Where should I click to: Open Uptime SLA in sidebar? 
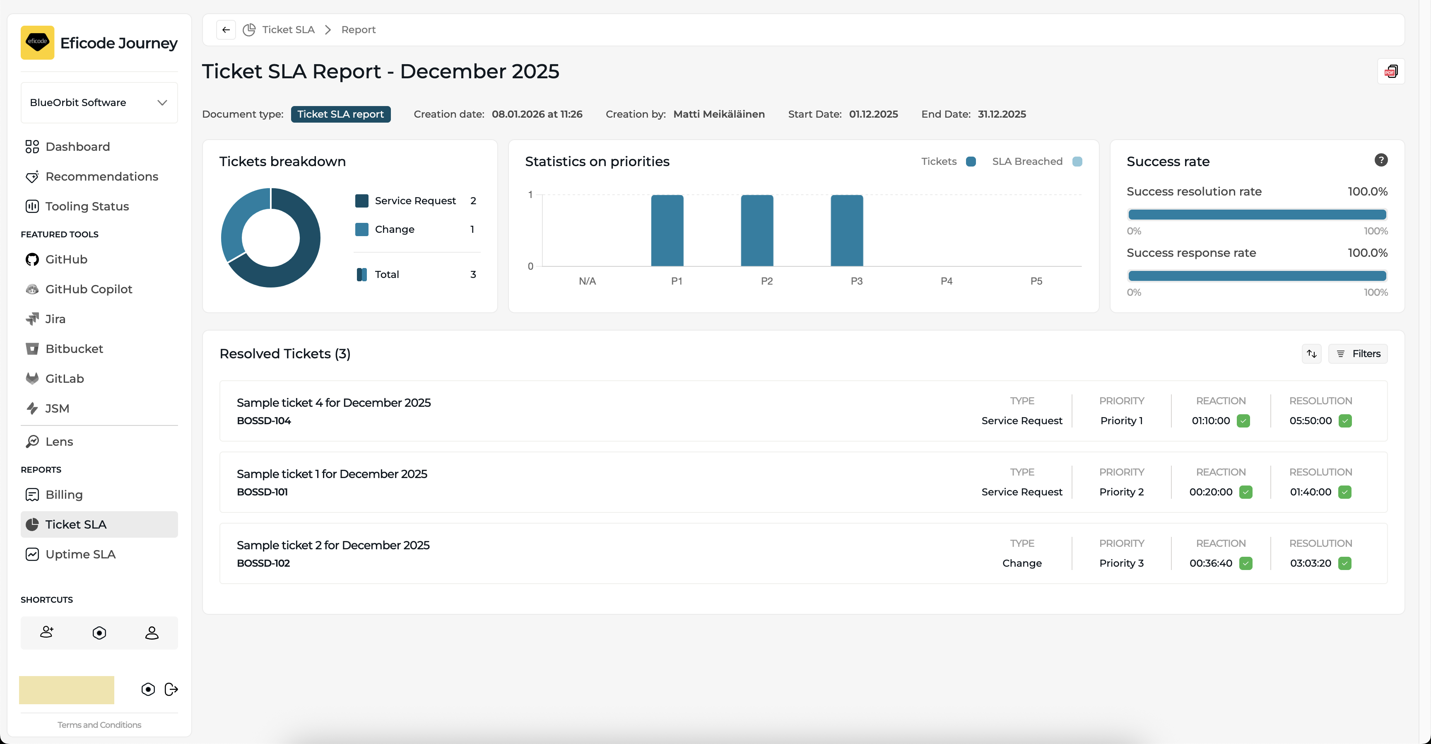[x=80, y=554]
